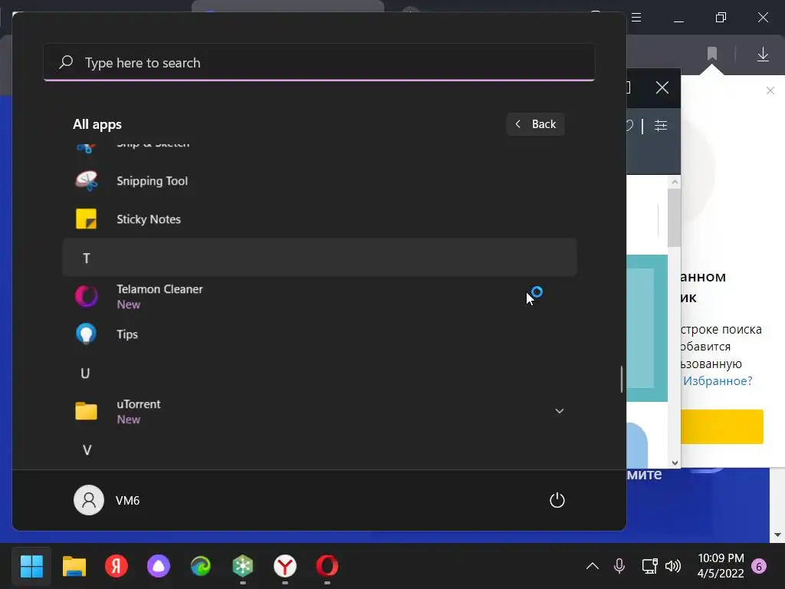Open notification badge showing 6
The image size is (785, 589).
click(x=759, y=567)
